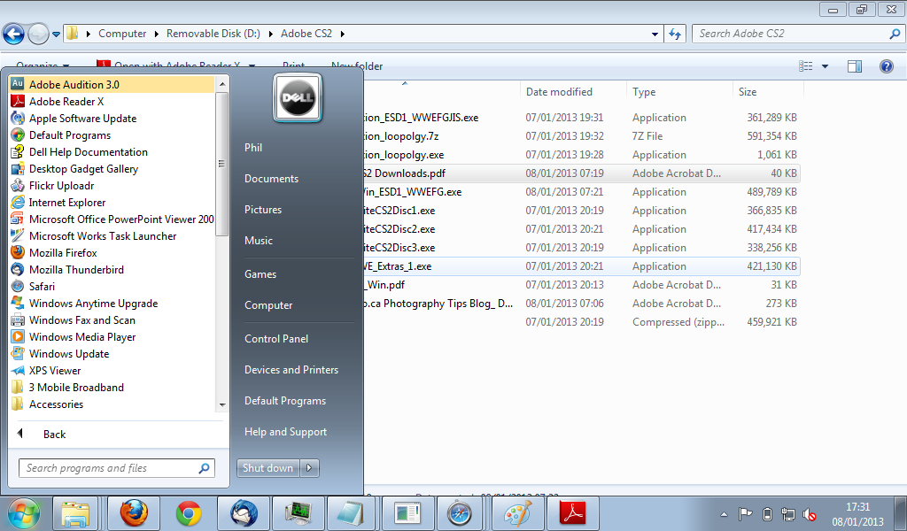Open Devices and Printers
Screen dimensions: 907x531
pos(291,370)
